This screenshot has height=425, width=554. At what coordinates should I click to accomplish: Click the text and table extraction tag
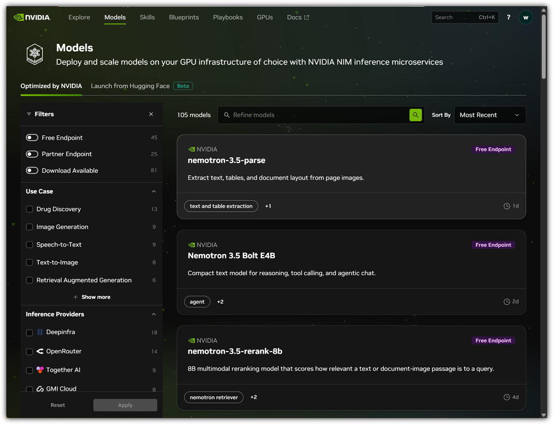point(221,206)
